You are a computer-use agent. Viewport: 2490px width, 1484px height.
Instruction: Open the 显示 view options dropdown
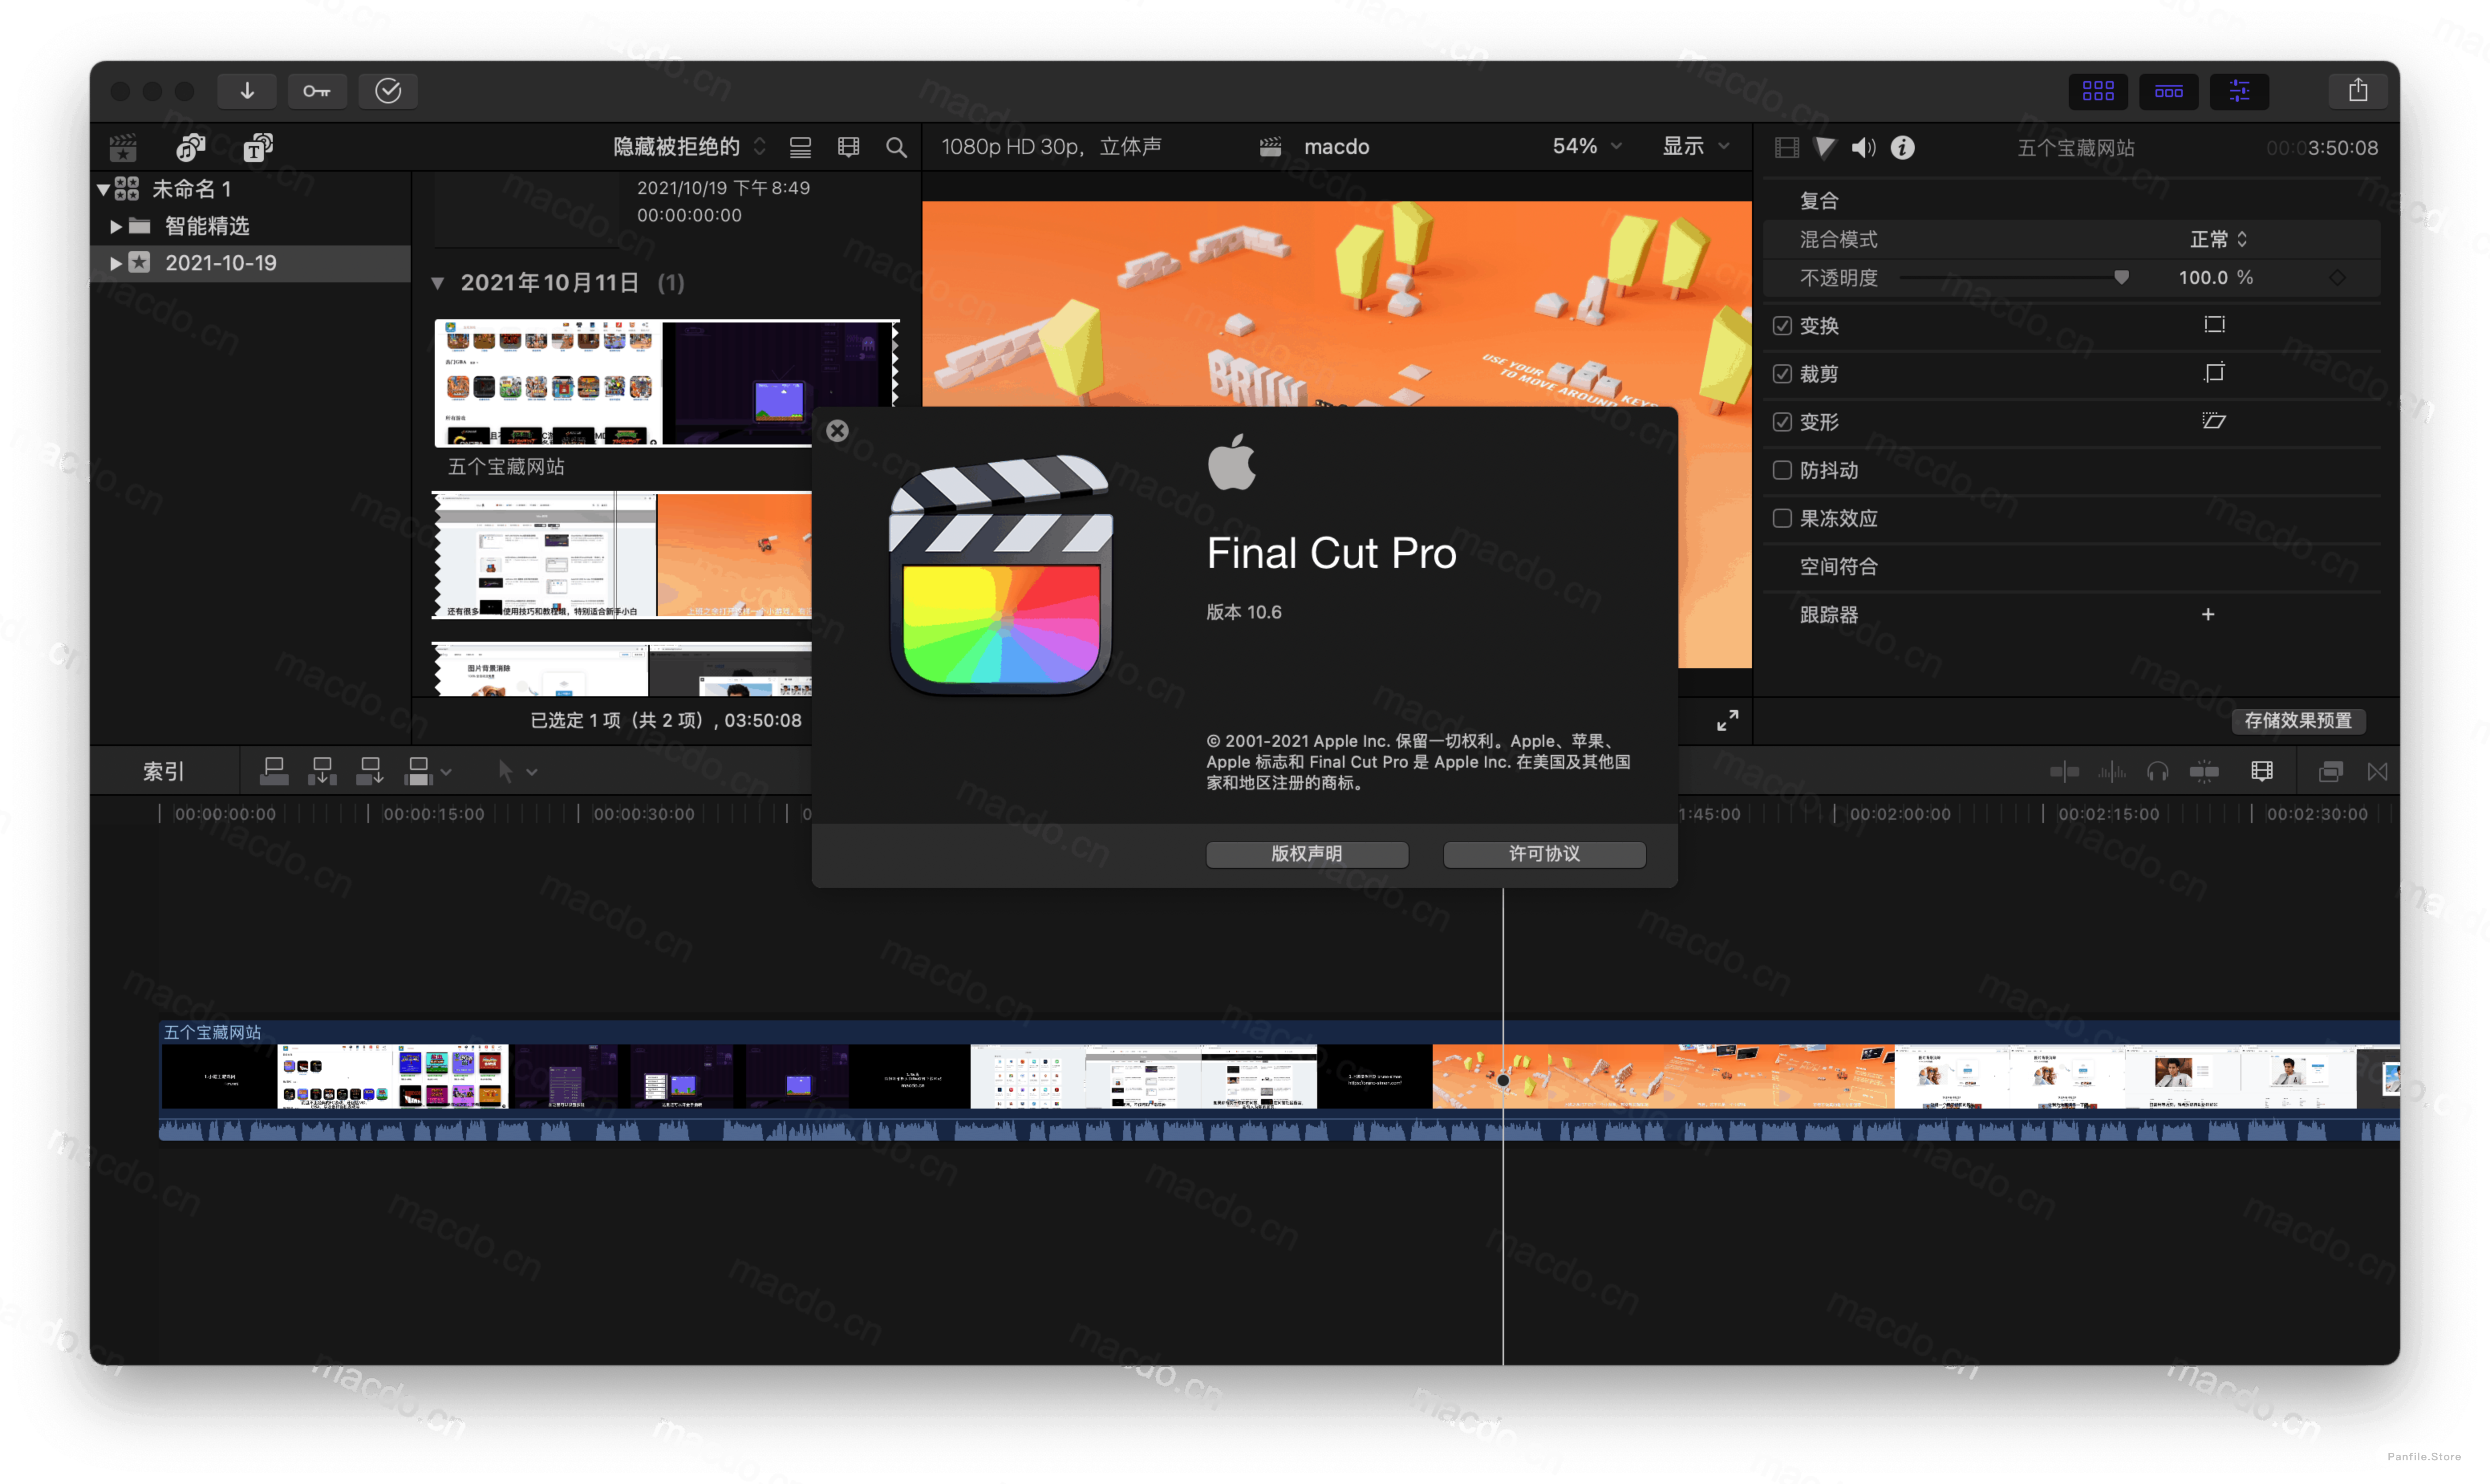[1696, 147]
